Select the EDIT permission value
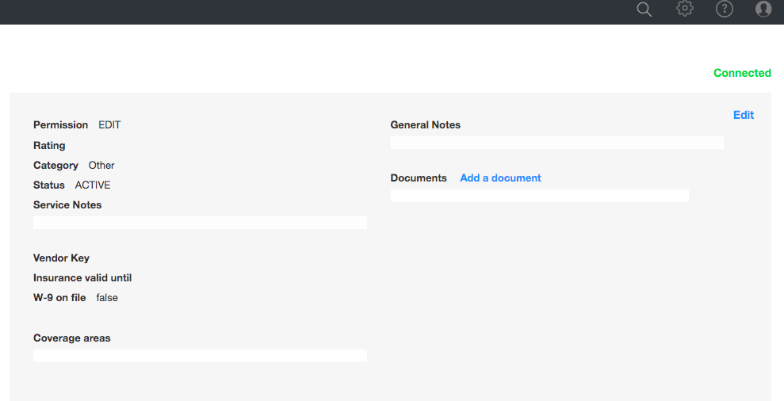 (109, 125)
